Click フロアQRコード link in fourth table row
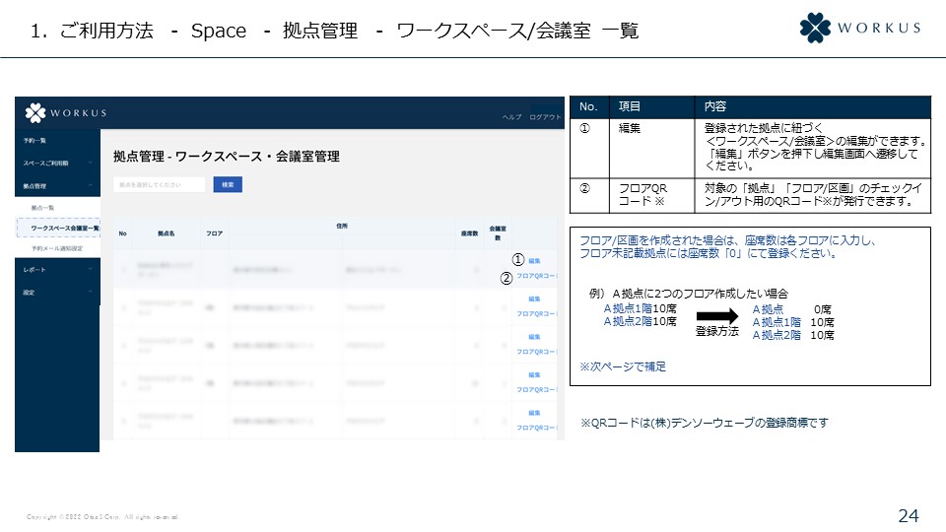 [x=536, y=390]
